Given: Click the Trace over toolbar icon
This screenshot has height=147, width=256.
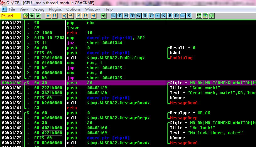Looking at the screenshot, I should coord(85,16).
